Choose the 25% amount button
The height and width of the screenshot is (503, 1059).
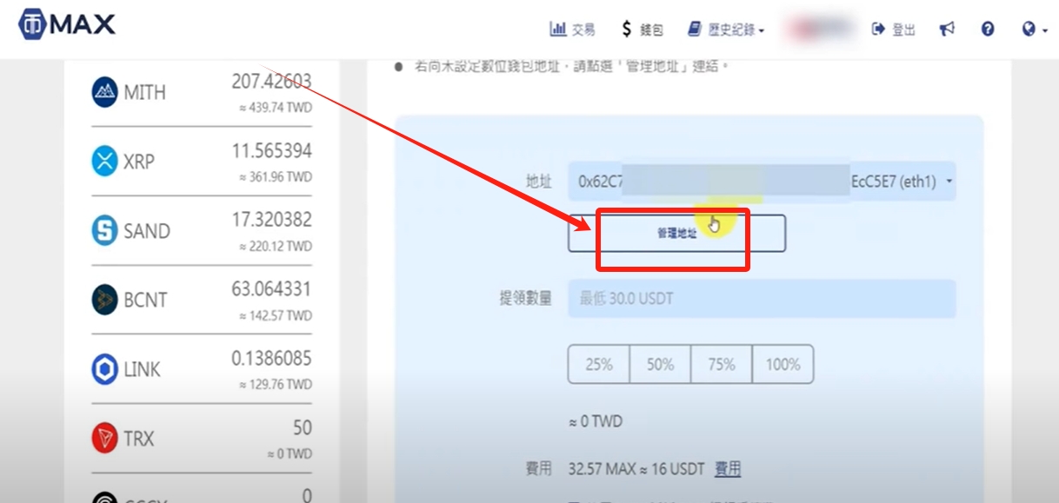(599, 365)
